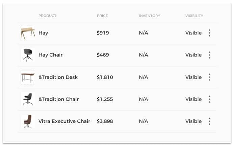The image size is (234, 146).
Task: Click the Vitra Executive Chair thumbnail
Action: (x=28, y=121)
